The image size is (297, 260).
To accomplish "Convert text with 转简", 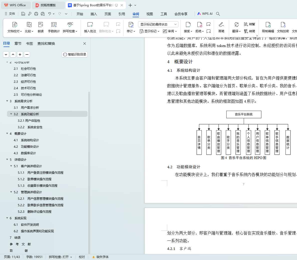I will pos(250,31).
